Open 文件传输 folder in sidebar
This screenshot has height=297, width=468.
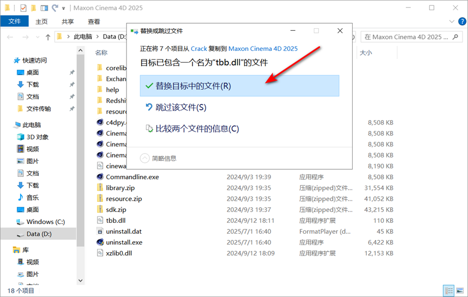point(38,109)
